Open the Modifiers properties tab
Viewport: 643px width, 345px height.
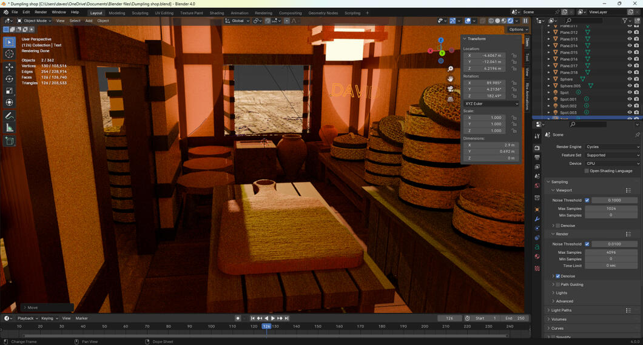pos(537,219)
